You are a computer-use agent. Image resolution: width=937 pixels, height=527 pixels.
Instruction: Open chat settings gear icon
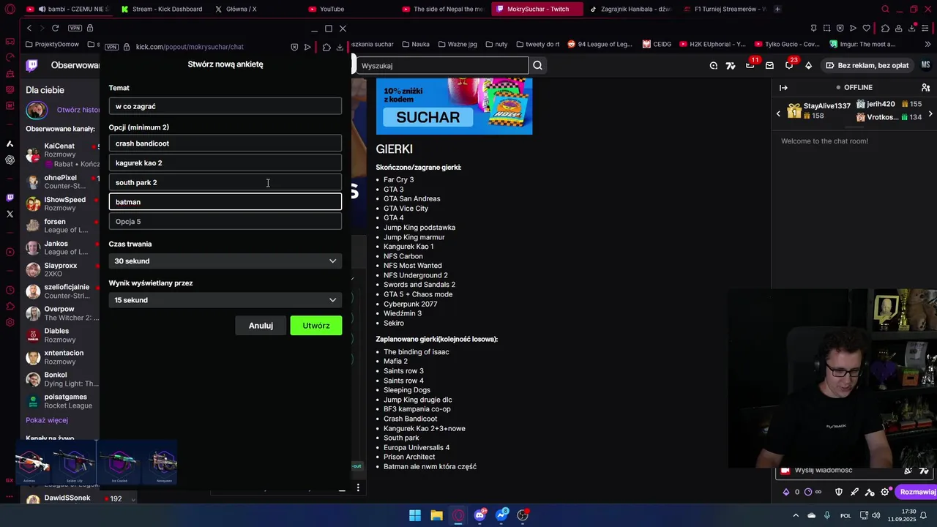tap(885, 492)
